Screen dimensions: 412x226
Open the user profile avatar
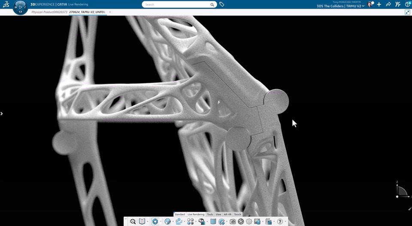pos(370,4)
